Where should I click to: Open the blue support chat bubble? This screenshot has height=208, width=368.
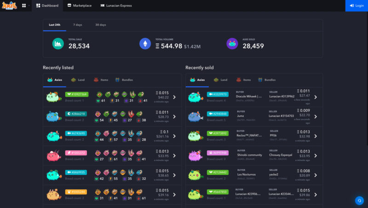[x=359, y=200]
